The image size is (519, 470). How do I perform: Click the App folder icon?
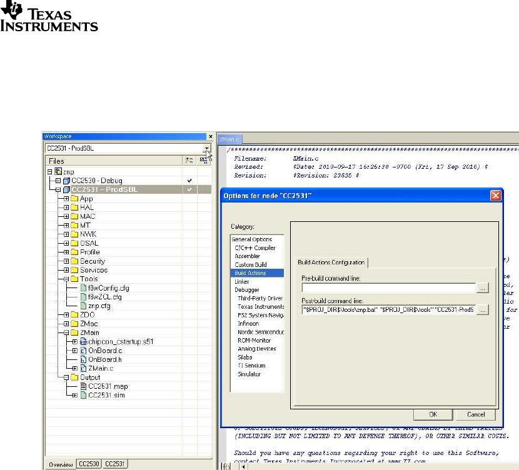click(75, 199)
